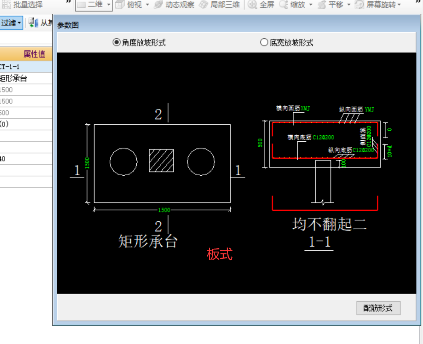This screenshot has width=423, height=344.
Task: Click green 1500 horizontal dimension value
Action: tap(164, 210)
